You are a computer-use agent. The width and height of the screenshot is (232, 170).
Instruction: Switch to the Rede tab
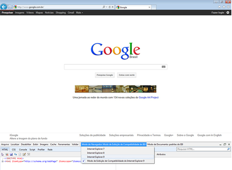point(50,149)
